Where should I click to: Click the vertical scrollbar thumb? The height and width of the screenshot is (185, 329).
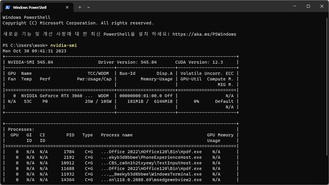click(x=327, y=87)
